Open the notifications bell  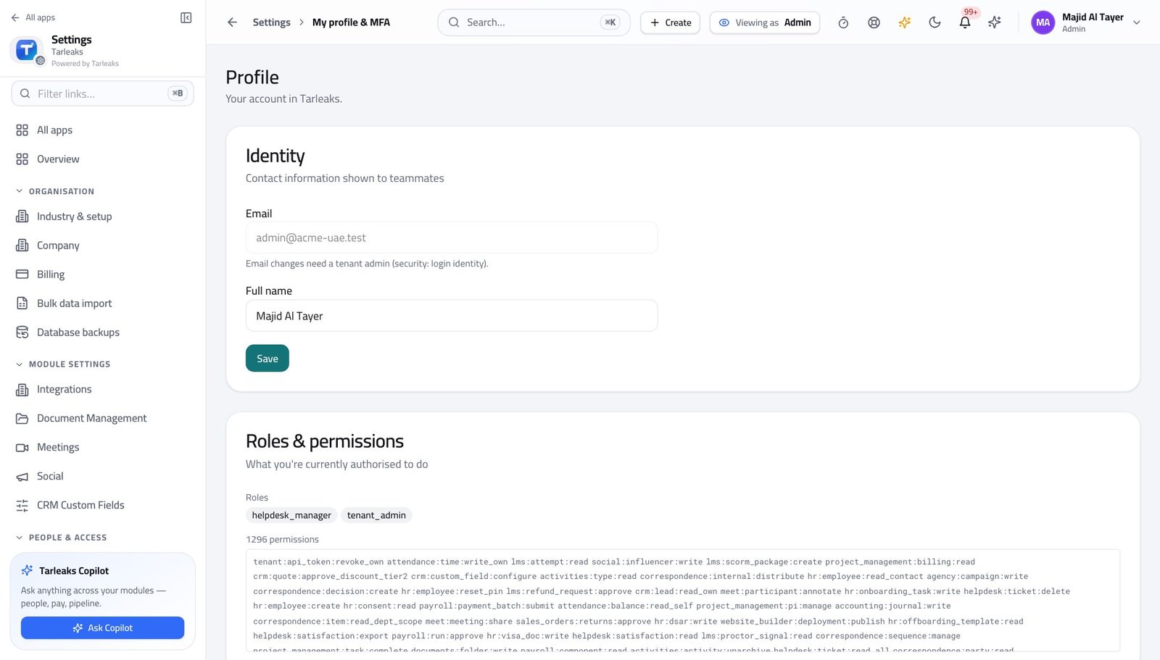point(965,22)
